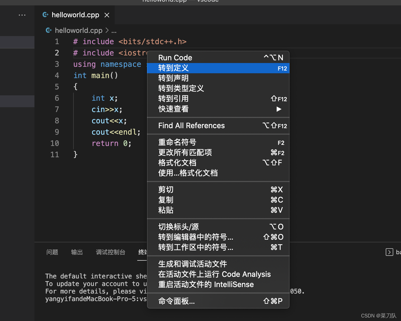The height and width of the screenshot is (321, 401).
Task: Click "int x;" on line 6
Action: click(105, 98)
